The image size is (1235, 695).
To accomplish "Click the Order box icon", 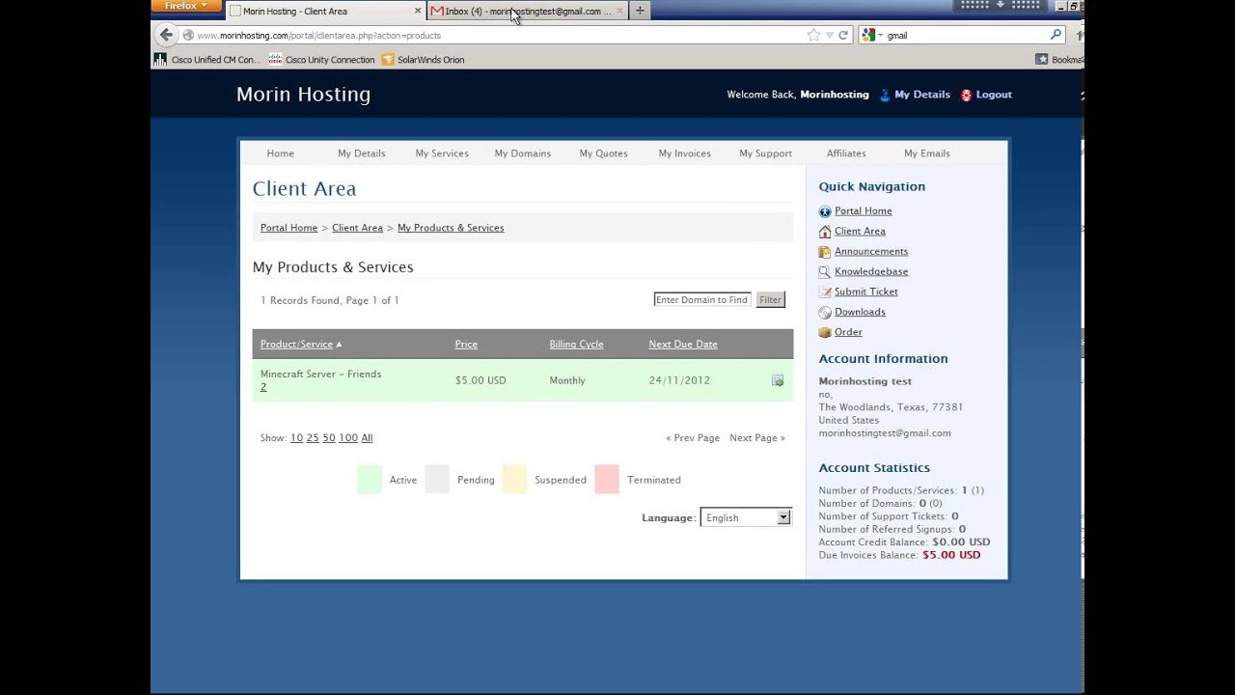I will click(x=825, y=333).
